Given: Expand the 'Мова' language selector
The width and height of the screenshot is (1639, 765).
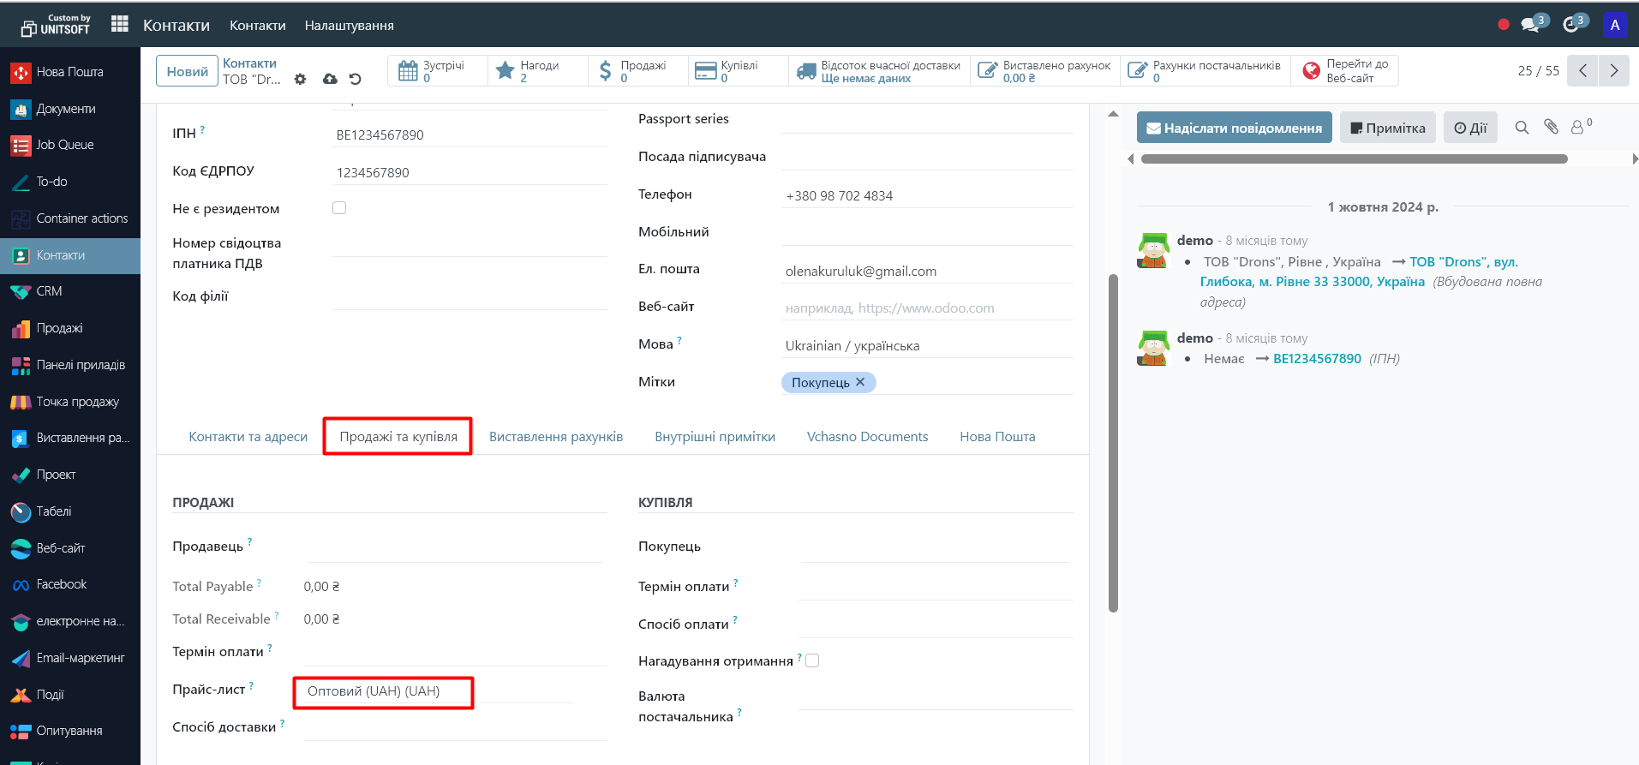Looking at the screenshot, I should click(x=925, y=346).
